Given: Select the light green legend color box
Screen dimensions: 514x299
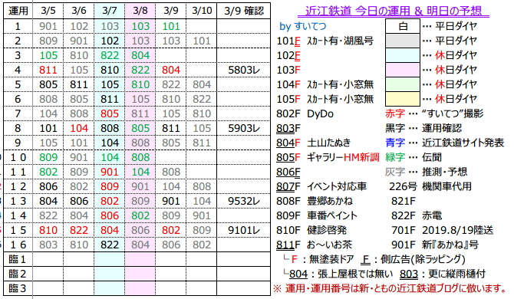Looking at the screenshot, I should (x=403, y=84).
